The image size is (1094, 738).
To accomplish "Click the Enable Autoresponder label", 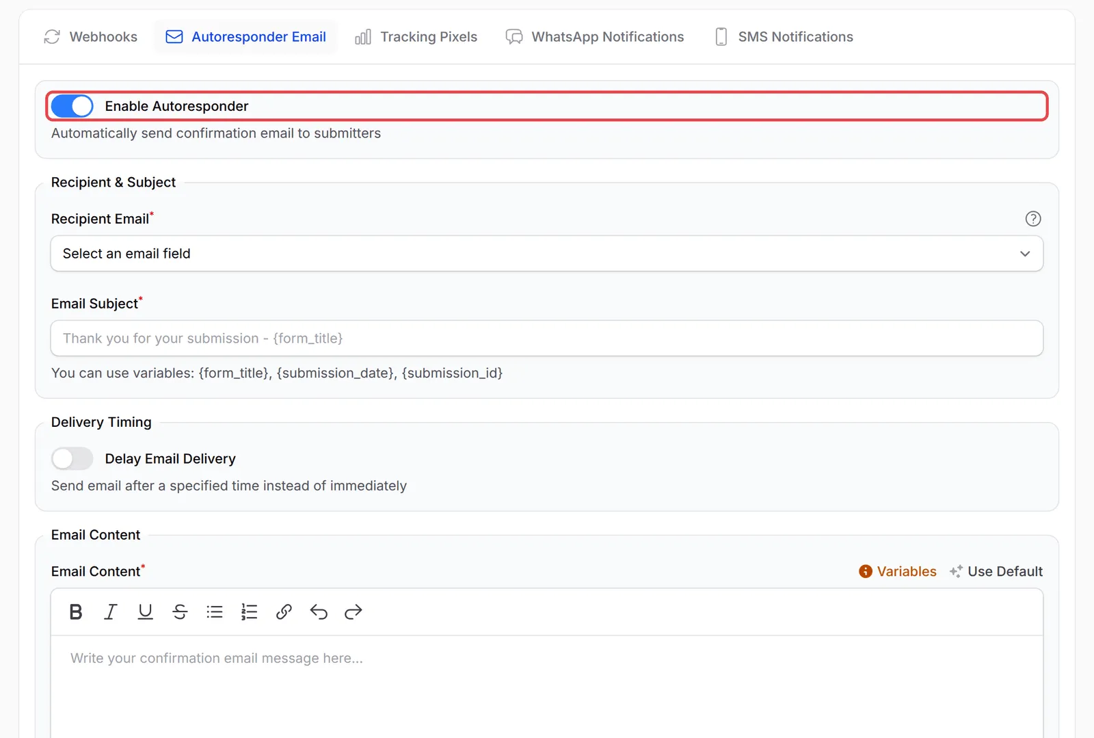I will [176, 106].
